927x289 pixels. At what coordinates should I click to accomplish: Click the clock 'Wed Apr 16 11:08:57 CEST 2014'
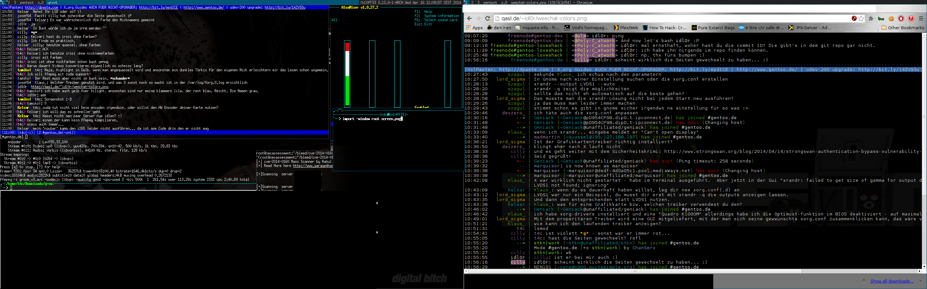click(x=433, y=3)
